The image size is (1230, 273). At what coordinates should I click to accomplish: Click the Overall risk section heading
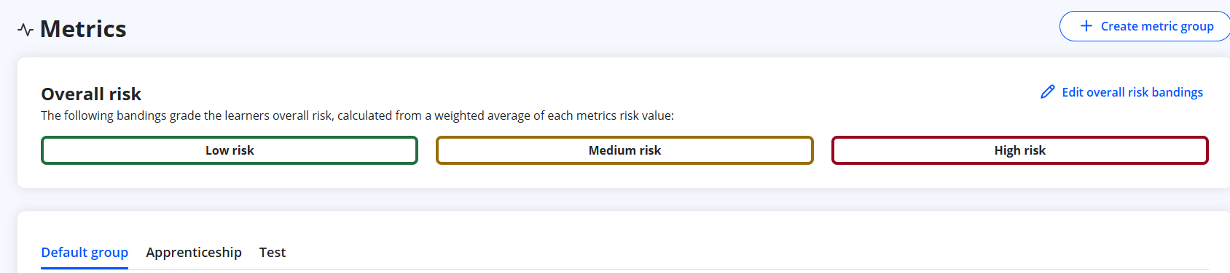pyautogui.click(x=91, y=94)
